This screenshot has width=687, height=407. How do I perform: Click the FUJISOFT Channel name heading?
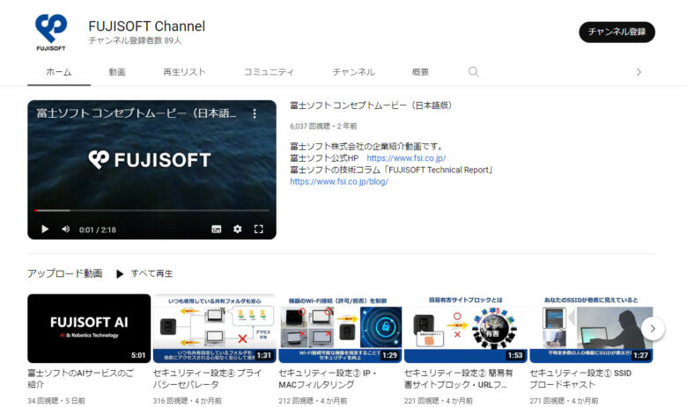pyautogui.click(x=147, y=26)
